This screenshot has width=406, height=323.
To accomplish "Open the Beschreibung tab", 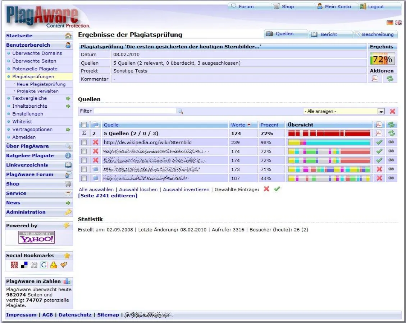I will (x=375, y=34).
